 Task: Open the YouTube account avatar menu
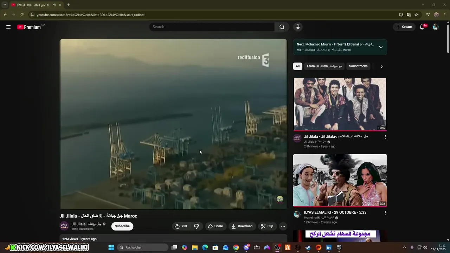[x=436, y=27]
